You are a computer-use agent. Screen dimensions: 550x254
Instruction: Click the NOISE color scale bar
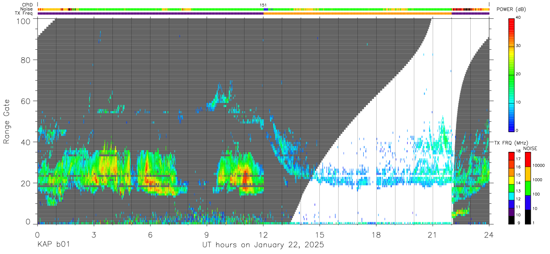tap(528, 188)
